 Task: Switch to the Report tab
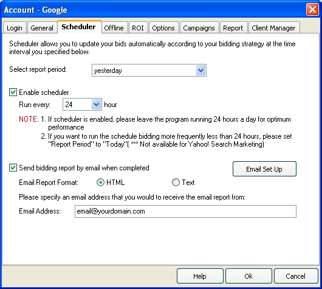pos(233,27)
